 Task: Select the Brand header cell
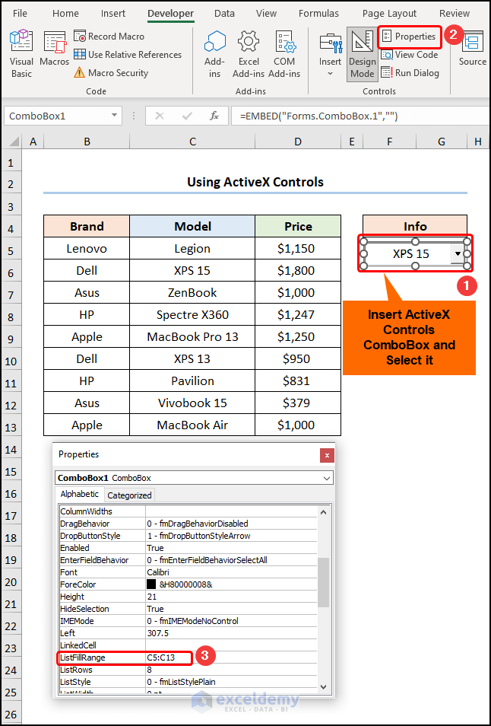(x=87, y=227)
